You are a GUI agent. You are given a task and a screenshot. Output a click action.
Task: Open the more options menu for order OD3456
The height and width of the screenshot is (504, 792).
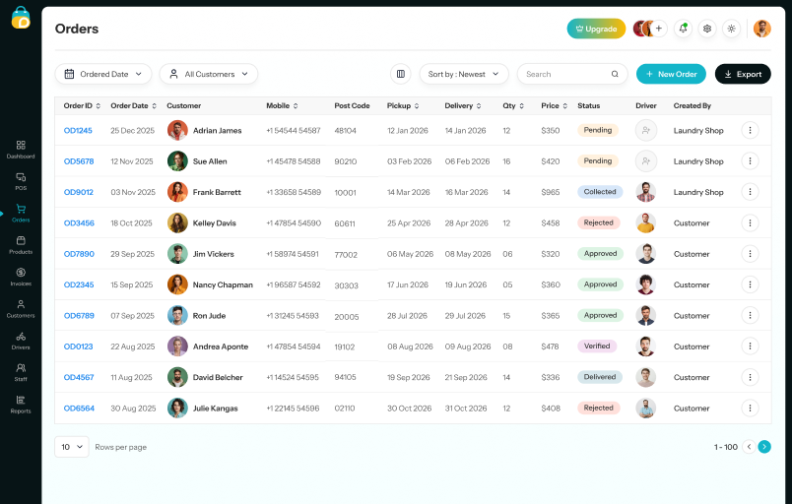click(750, 223)
